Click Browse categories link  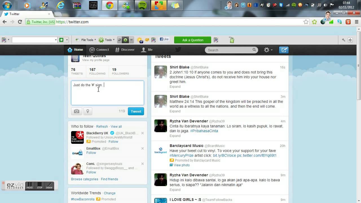pyautogui.click(x=85, y=179)
